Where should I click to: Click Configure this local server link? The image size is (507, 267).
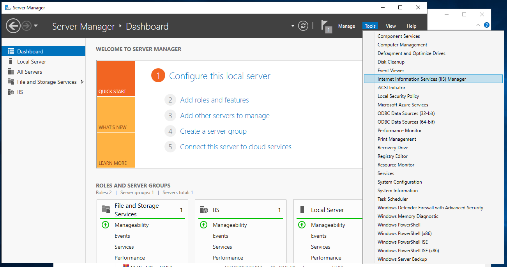point(220,76)
